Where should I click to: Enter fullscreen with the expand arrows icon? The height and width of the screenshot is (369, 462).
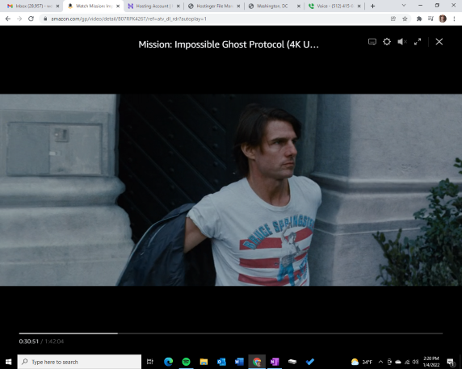pyautogui.click(x=418, y=42)
